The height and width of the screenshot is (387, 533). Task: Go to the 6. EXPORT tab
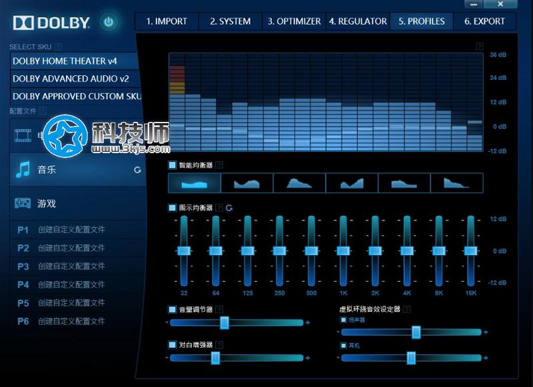point(485,21)
